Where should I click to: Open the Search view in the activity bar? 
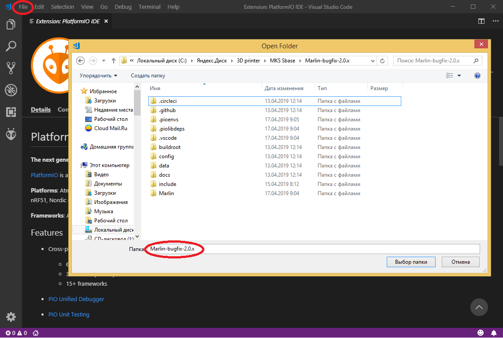(x=11, y=46)
